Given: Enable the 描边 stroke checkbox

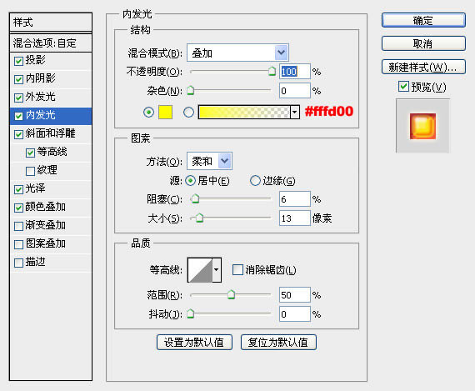Looking at the screenshot, I should [18, 263].
